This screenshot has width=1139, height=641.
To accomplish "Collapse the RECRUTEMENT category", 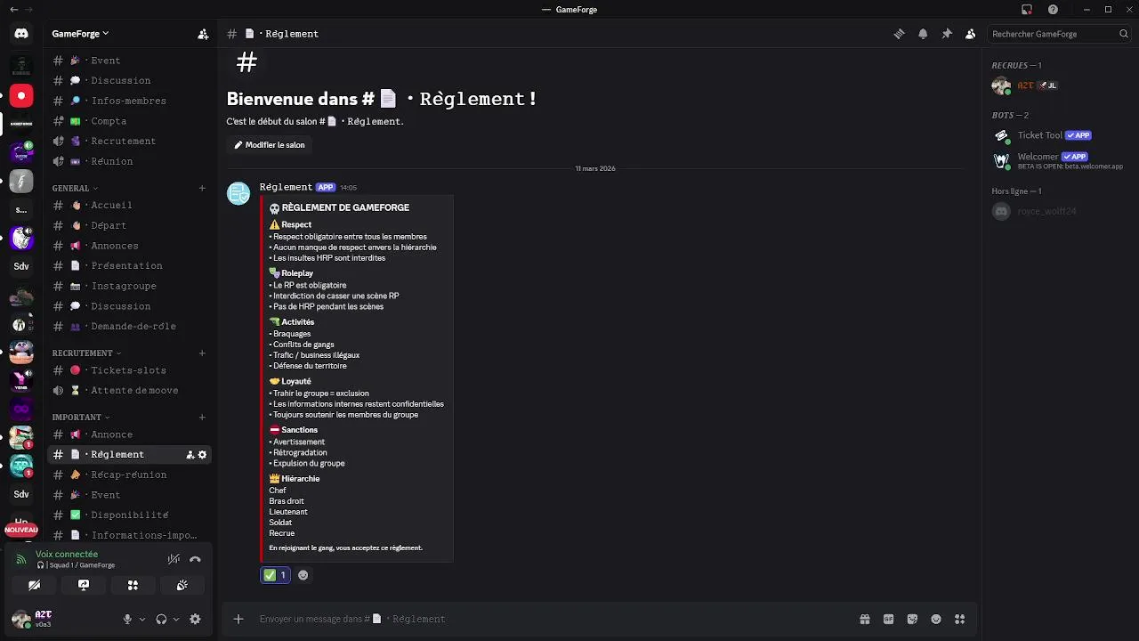I will click(x=86, y=353).
